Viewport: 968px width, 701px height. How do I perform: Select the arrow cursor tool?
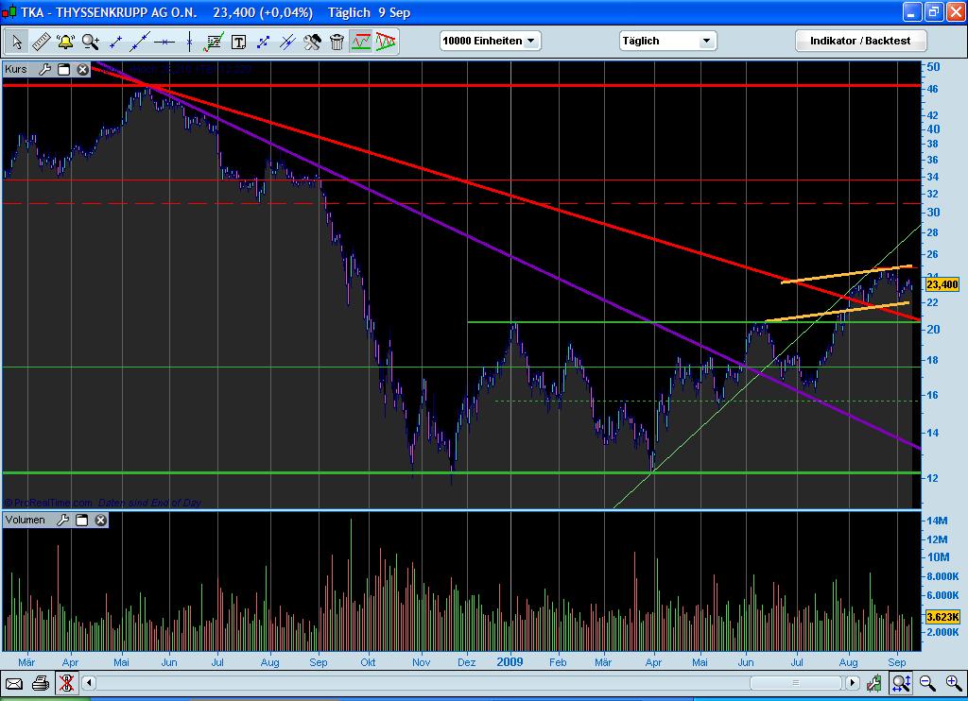click(17, 42)
